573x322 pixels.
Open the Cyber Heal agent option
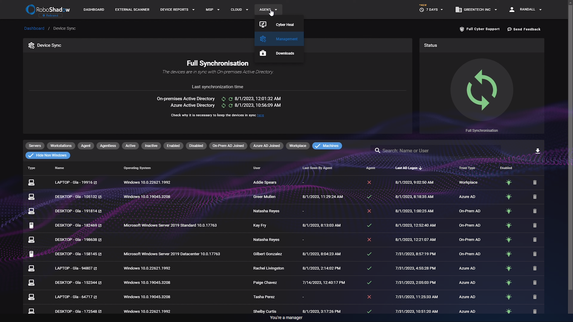tap(284, 24)
